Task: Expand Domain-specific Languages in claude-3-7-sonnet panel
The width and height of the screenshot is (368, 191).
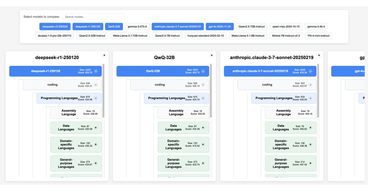Action: click(x=310, y=144)
